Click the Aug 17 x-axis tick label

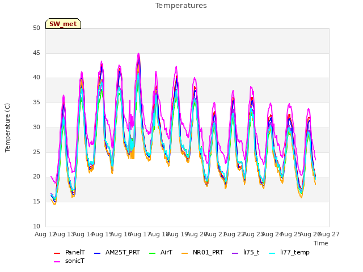point(140,234)
